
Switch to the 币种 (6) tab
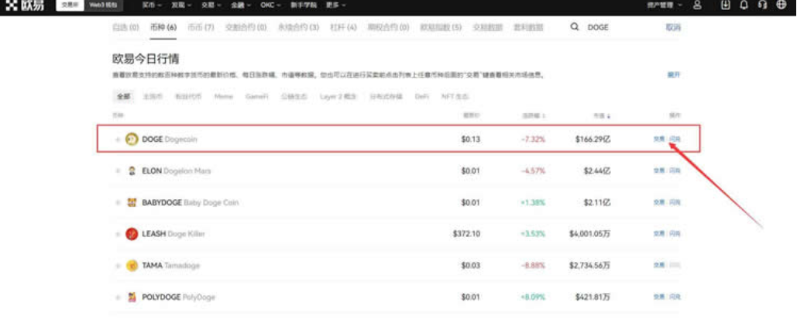point(163,27)
